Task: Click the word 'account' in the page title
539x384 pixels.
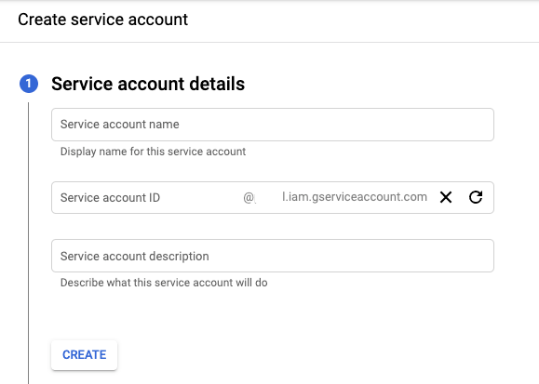Action: [x=158, y=20]
